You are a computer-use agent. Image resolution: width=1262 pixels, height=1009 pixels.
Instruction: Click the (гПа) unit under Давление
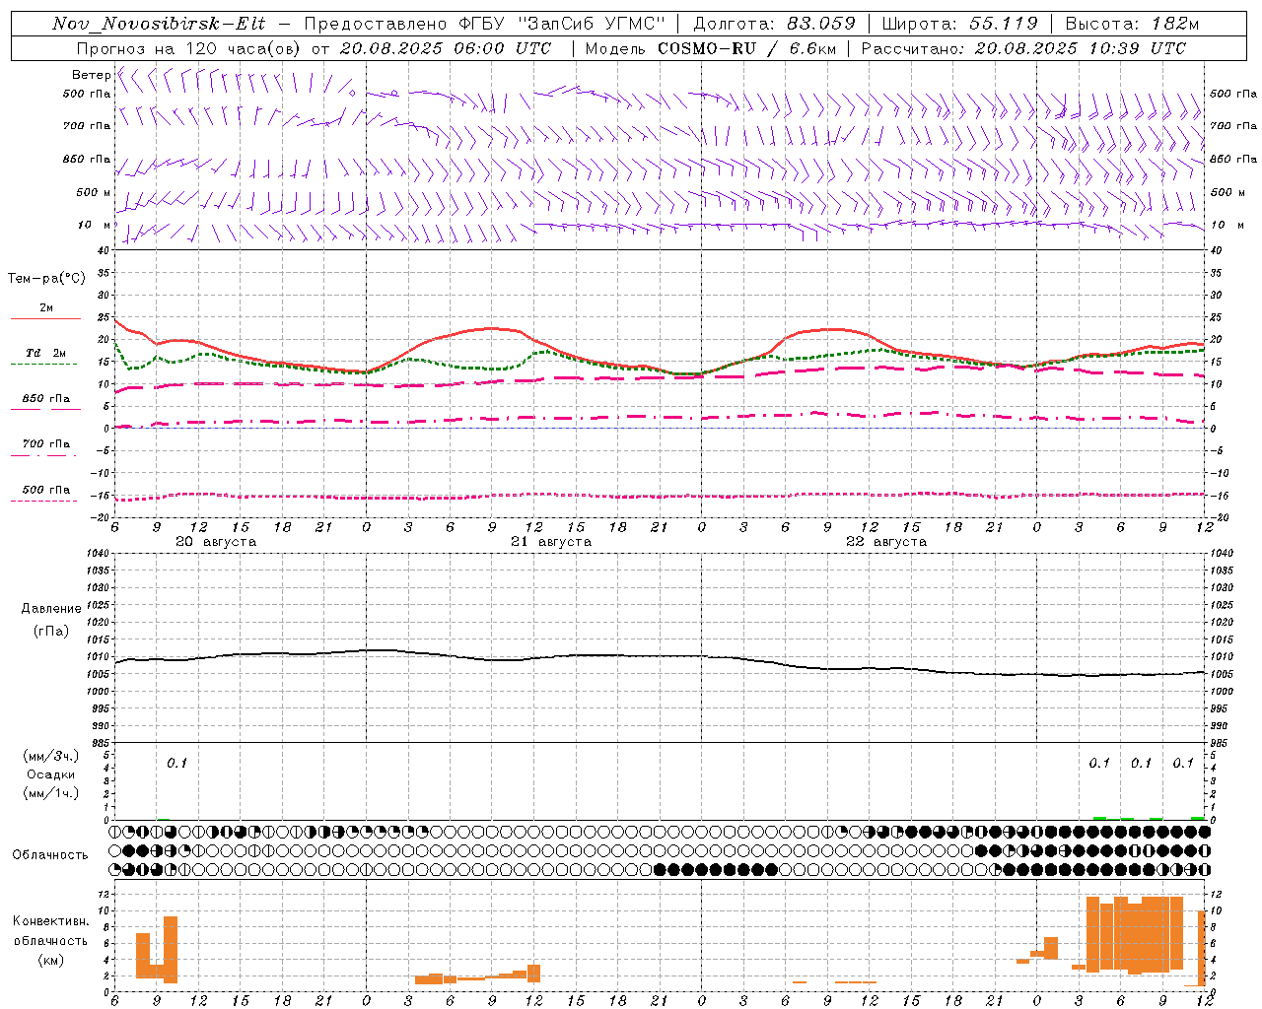click(51, 631)
